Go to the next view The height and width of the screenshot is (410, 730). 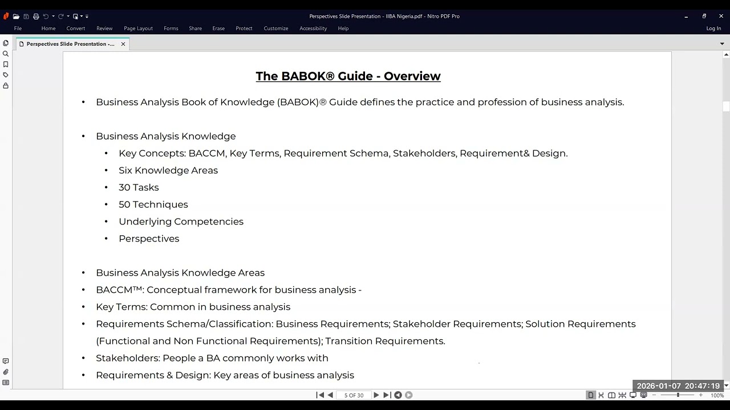point(408,395)
